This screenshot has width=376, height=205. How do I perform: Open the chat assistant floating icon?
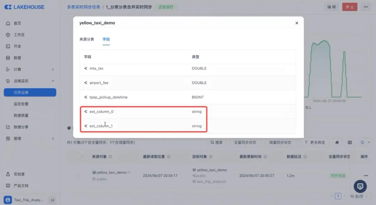pyautogui.click(x=360, y=187)
